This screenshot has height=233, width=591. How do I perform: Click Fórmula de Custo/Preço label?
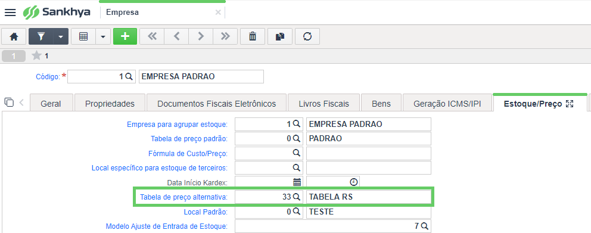[188, 154]
